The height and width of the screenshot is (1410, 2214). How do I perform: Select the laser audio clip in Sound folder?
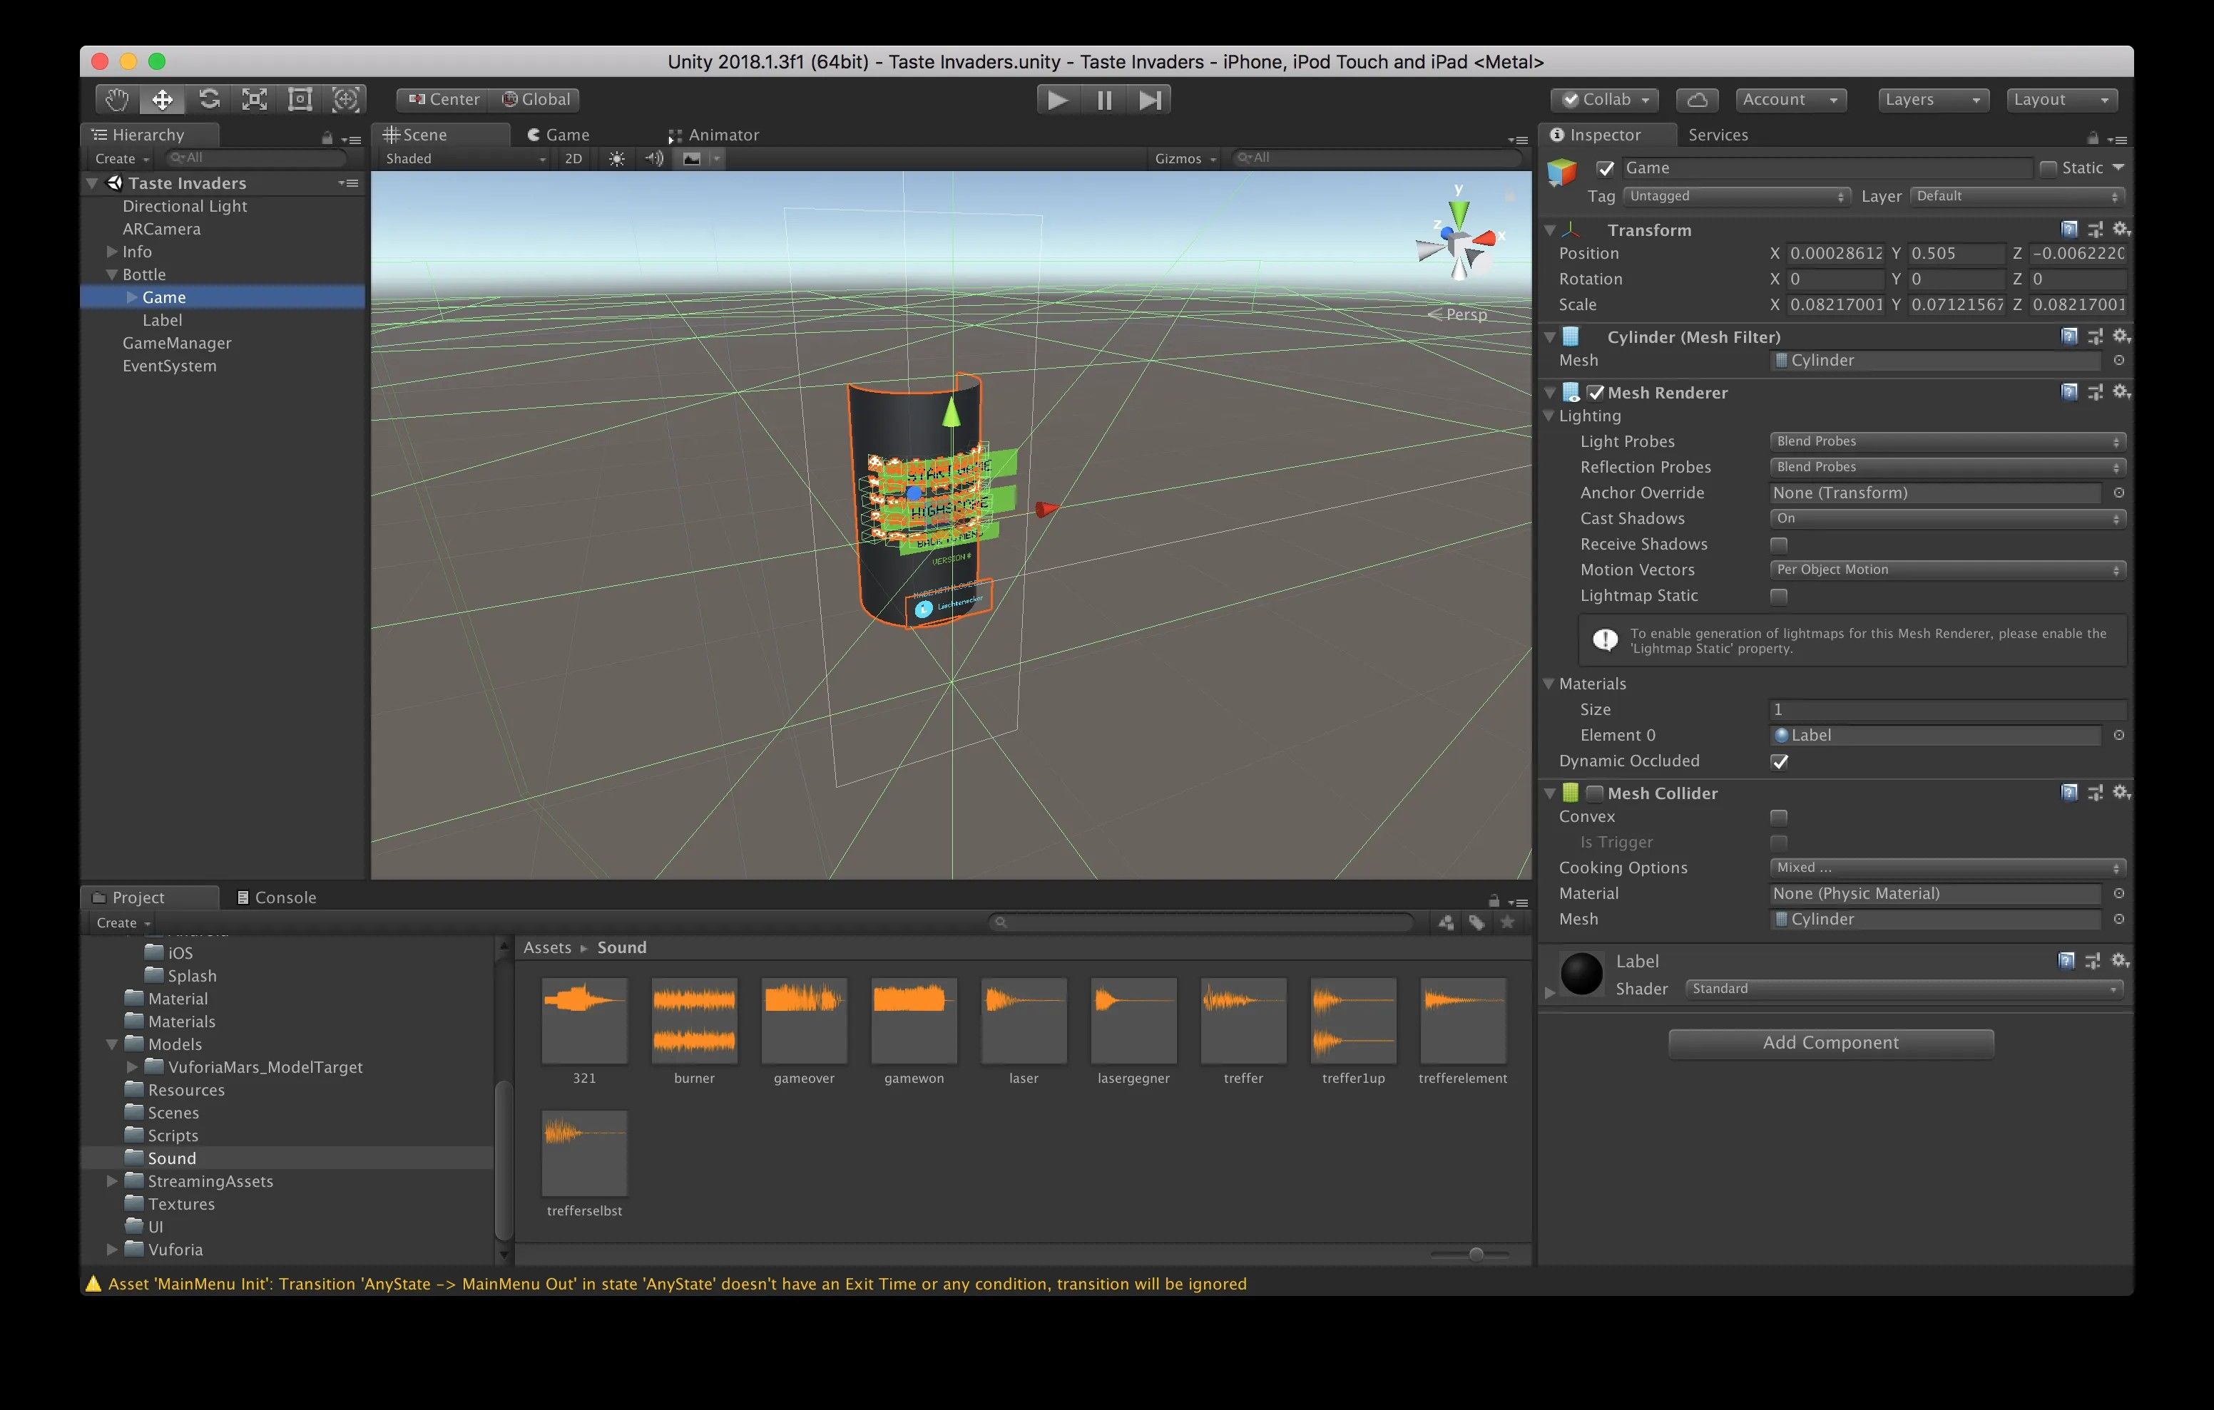pyautogui.click(x=1022, y=1020)
